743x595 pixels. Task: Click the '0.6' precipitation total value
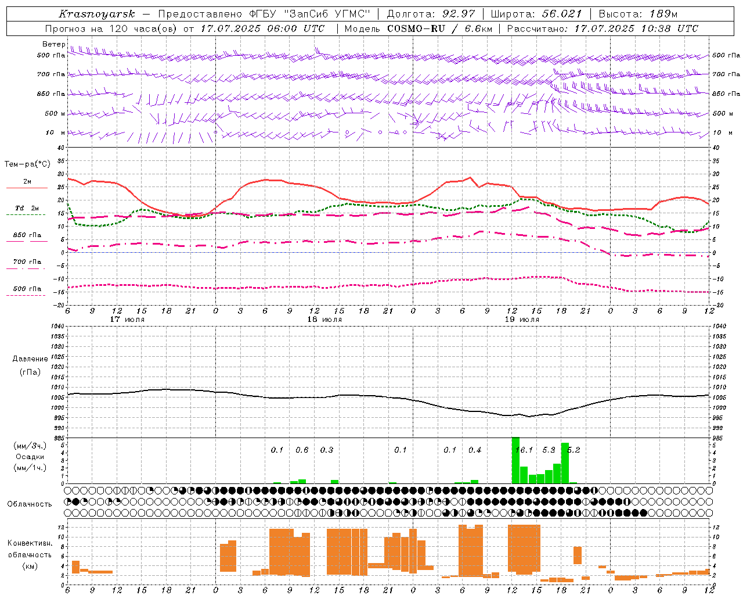tap(302, 450)
